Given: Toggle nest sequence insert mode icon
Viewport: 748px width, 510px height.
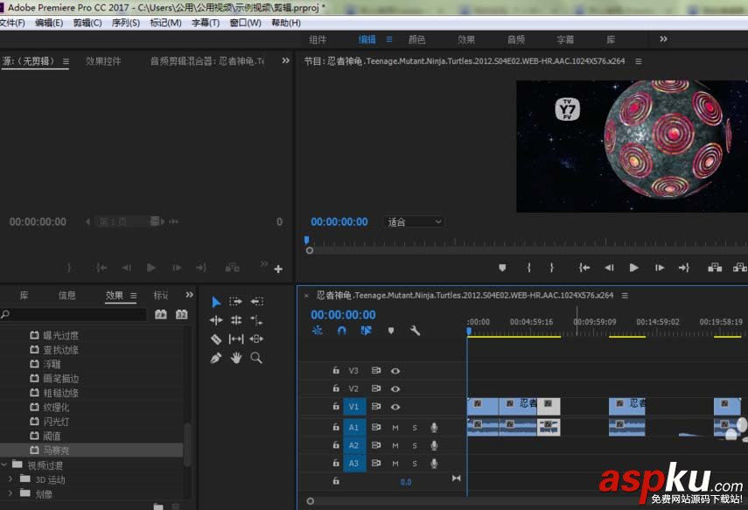Looking at the screenshot, I should (318, 330).
